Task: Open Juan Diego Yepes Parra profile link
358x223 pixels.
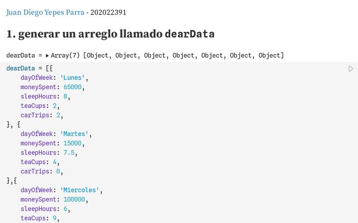Action: (45, 12)
